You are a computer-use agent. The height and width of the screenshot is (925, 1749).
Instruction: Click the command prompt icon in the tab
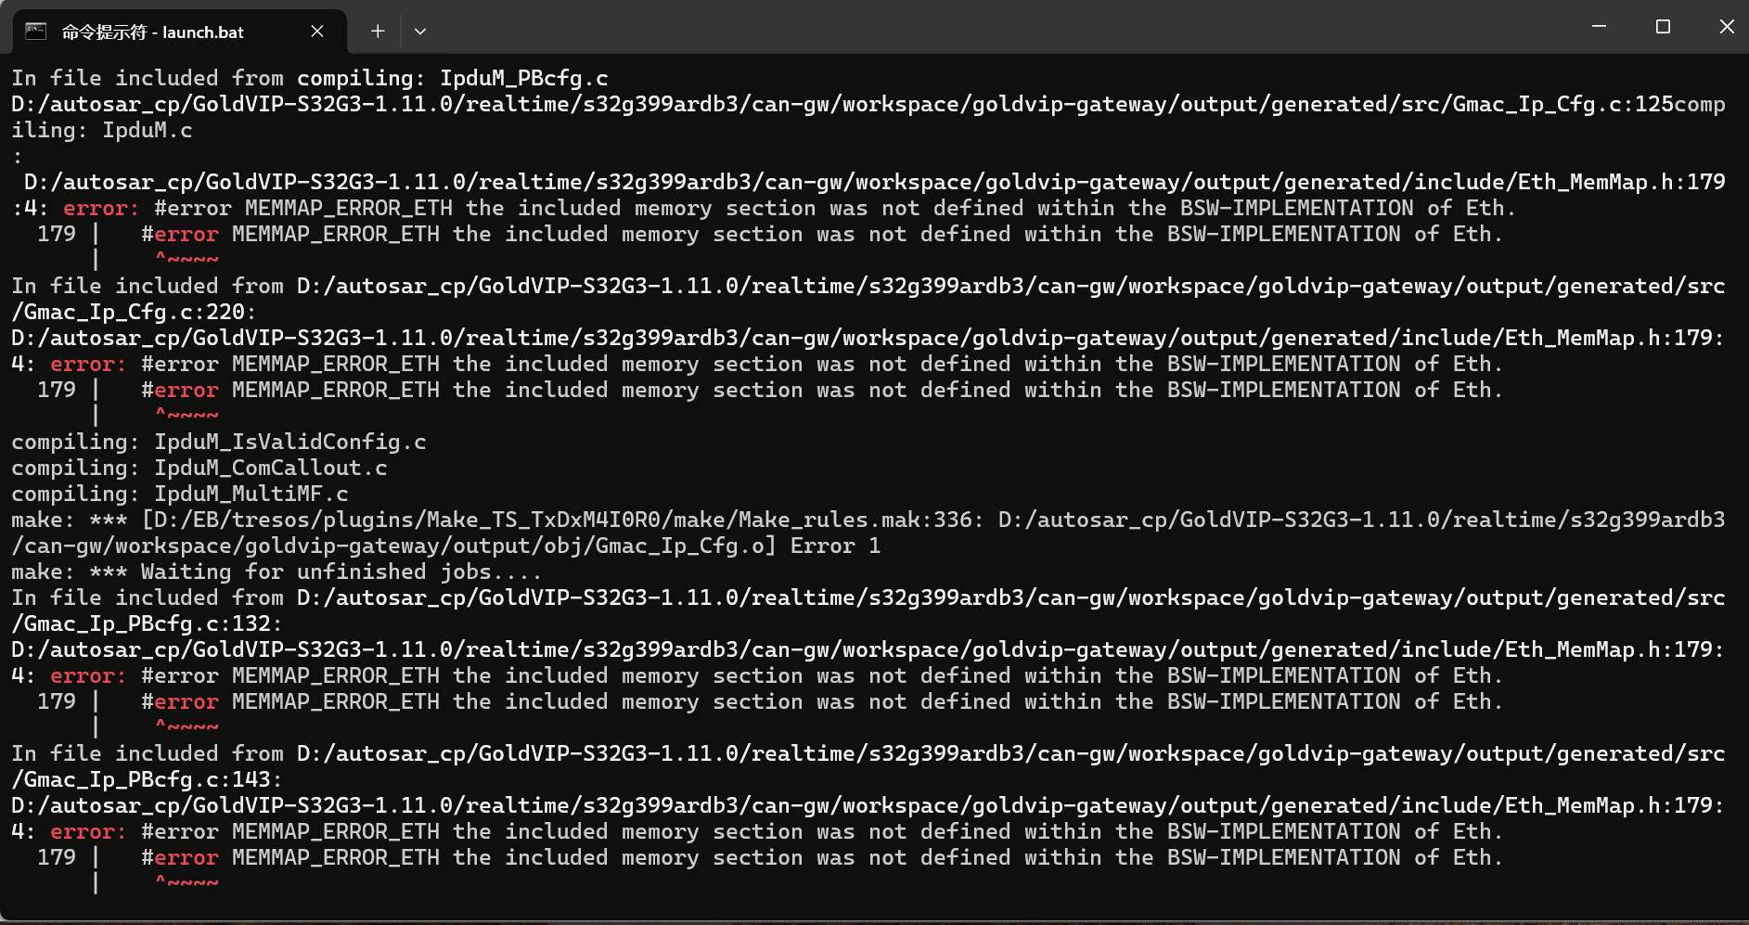(x=36, y=32)
